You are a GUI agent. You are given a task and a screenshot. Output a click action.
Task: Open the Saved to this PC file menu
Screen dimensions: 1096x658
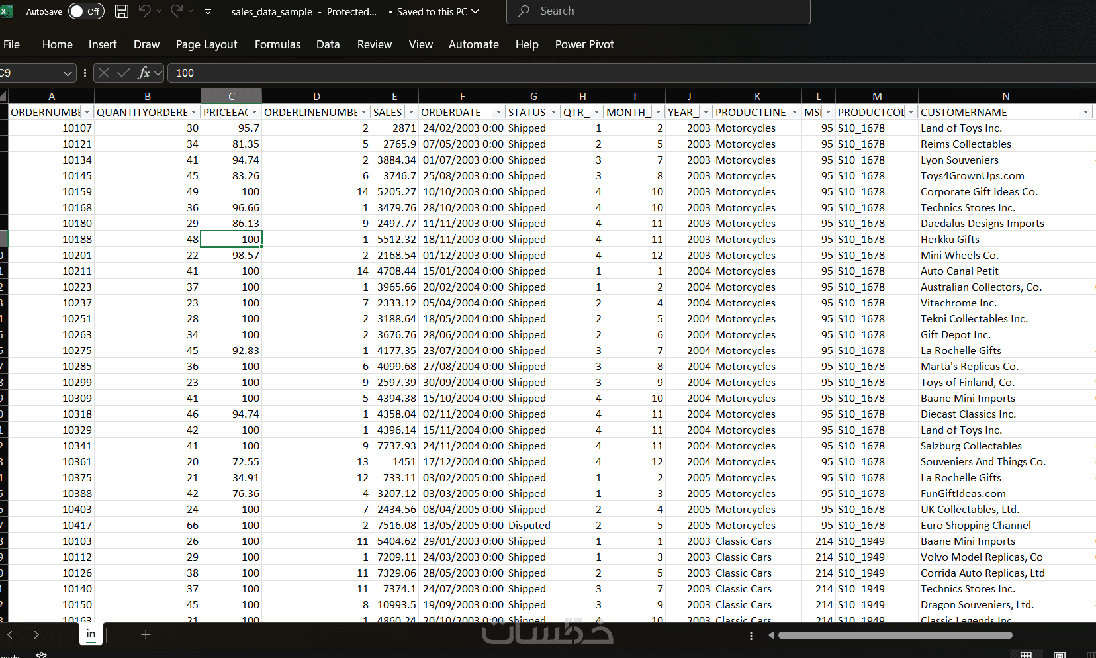point(437,11)
